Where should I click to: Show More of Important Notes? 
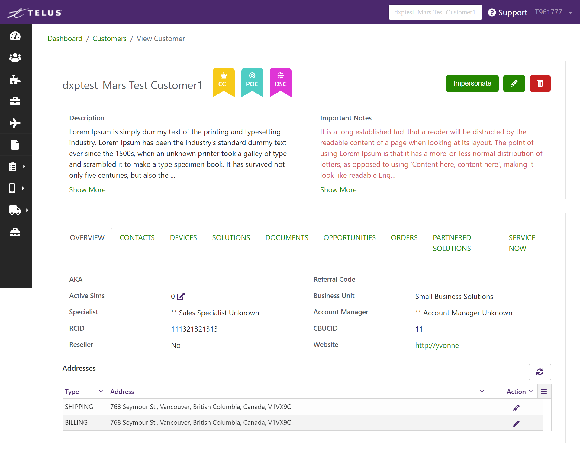point(338,190)
